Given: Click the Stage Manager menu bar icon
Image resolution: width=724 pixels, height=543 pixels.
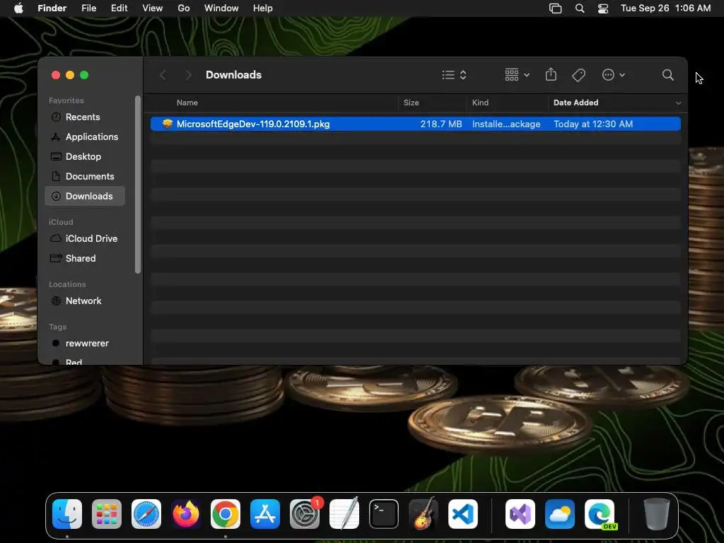Looking at the screenshot, I should tap(555, 8).
